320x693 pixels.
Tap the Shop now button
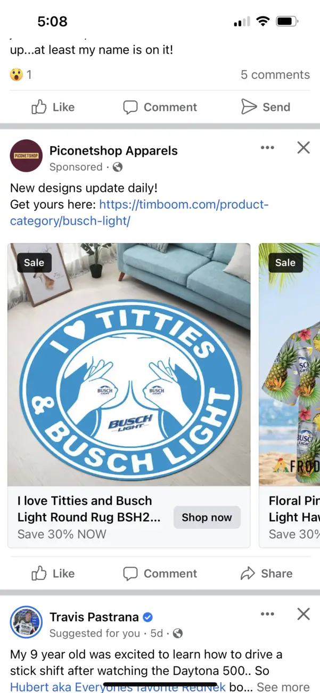click(x=207, y=517)
